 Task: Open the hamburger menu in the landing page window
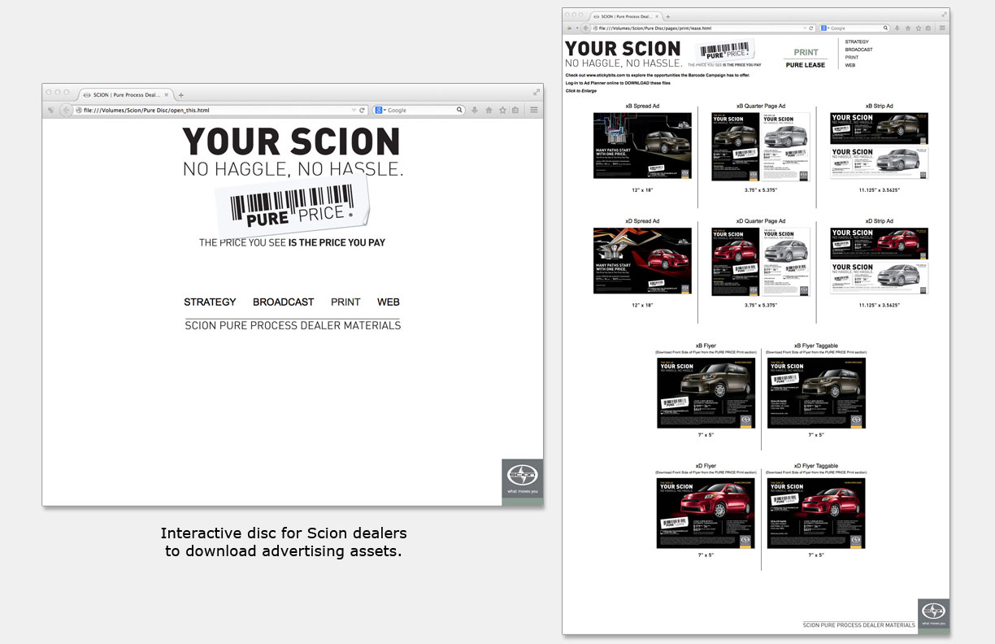click(x=534, y=110)
